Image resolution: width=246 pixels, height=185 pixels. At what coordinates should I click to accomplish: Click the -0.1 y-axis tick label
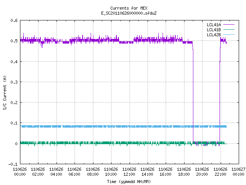[13, 164]
